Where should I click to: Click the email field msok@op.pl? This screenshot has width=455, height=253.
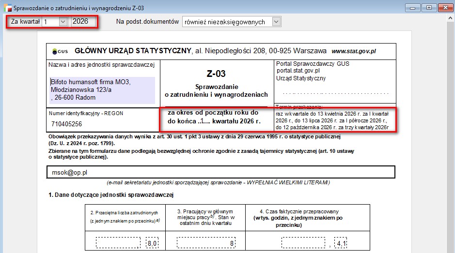[x=220, y=172]
